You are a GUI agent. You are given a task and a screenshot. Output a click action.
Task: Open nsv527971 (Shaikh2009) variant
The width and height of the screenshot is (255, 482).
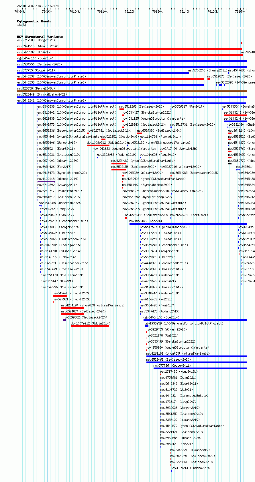[x=72, y=299]
